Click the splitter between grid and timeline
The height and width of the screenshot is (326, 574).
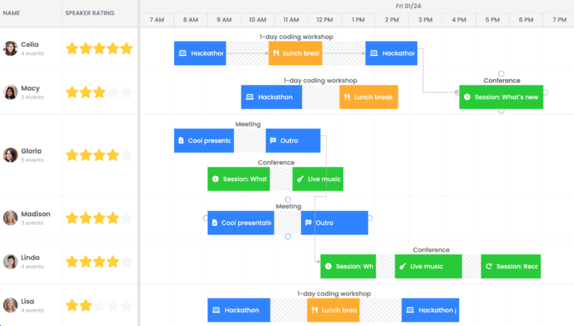tap(139, 163)
